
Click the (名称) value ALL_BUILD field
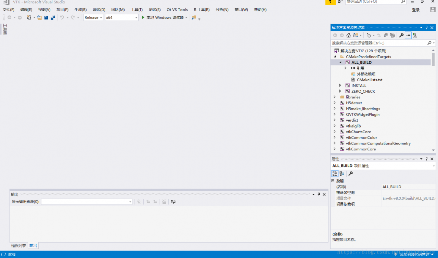click(x=409, y=187)
